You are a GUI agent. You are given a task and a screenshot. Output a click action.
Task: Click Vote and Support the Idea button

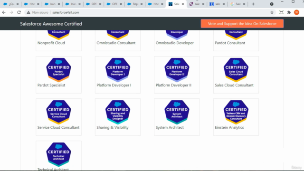point(242,24)
